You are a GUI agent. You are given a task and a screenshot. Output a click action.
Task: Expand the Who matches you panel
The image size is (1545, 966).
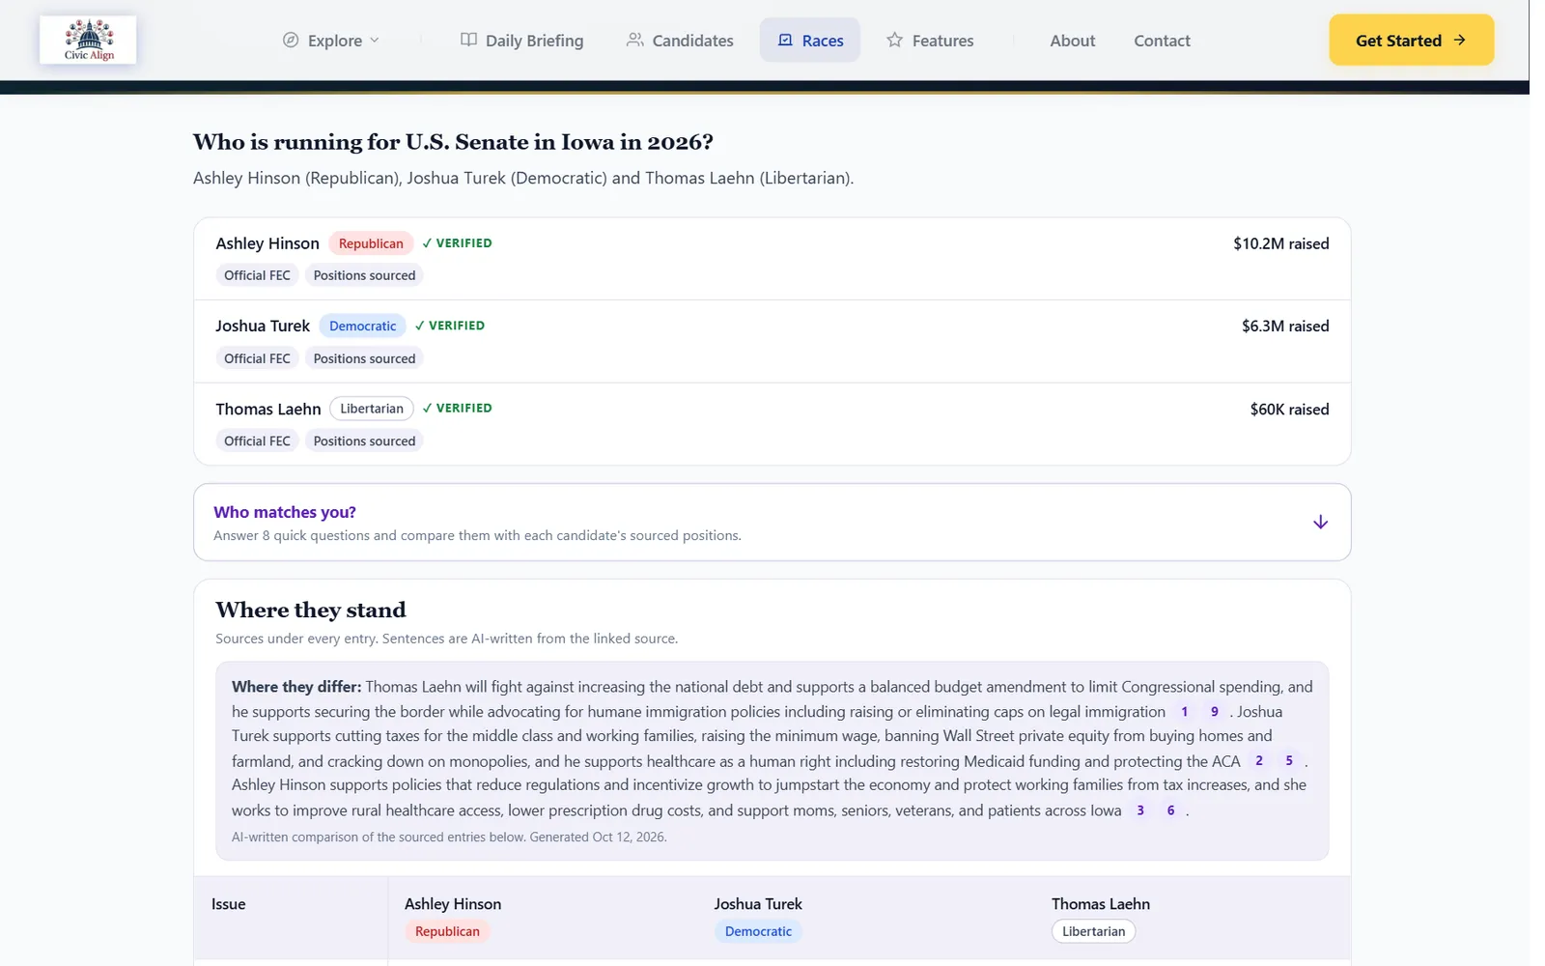(772, 522)
